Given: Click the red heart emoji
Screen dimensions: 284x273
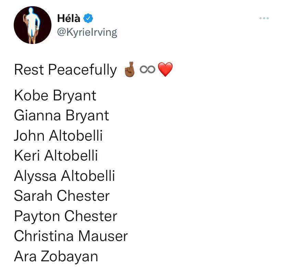Looking at the screenshot, I should [x=165, y=69].
